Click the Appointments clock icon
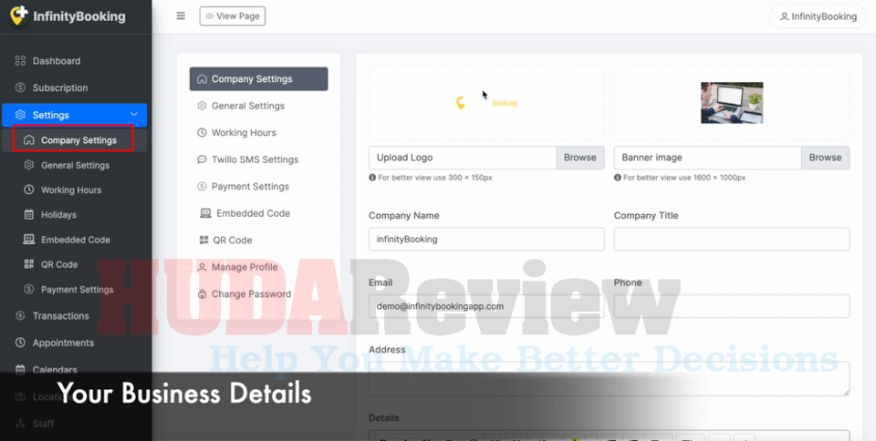 pyautogui.click(x=20, y=343)
